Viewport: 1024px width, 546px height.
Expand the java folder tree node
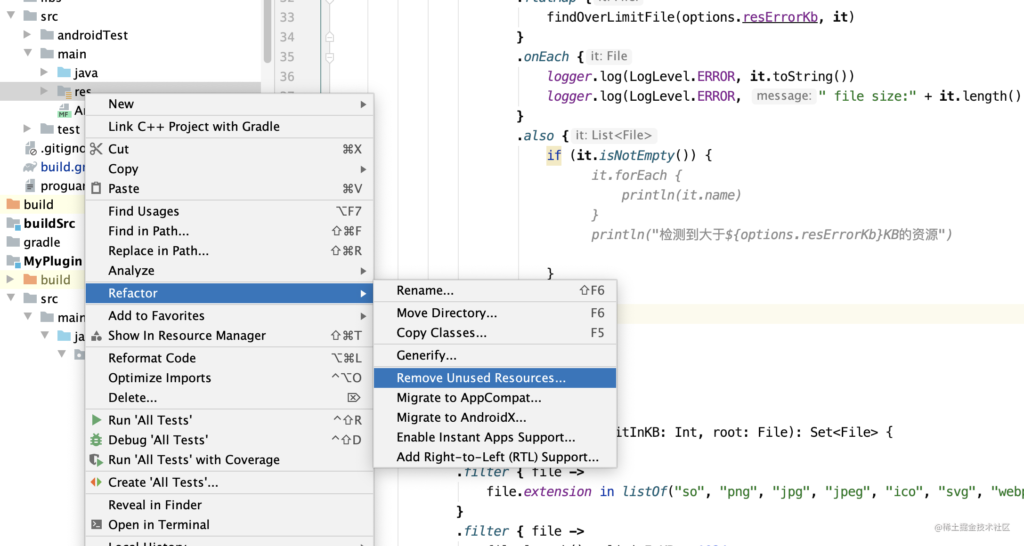[44, 72]
